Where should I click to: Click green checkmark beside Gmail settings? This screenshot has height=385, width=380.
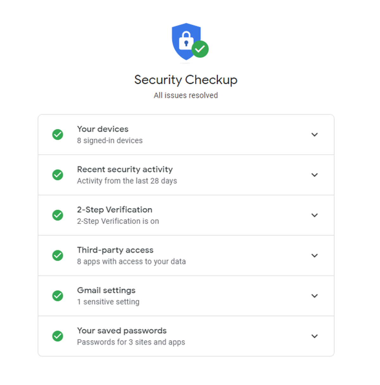(58, 296)
